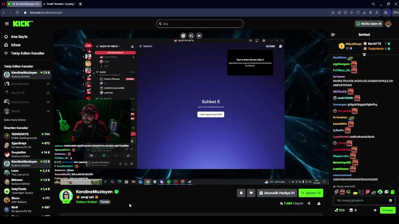
Task: Open Opera downloads icon
Action: click(364, 12)
